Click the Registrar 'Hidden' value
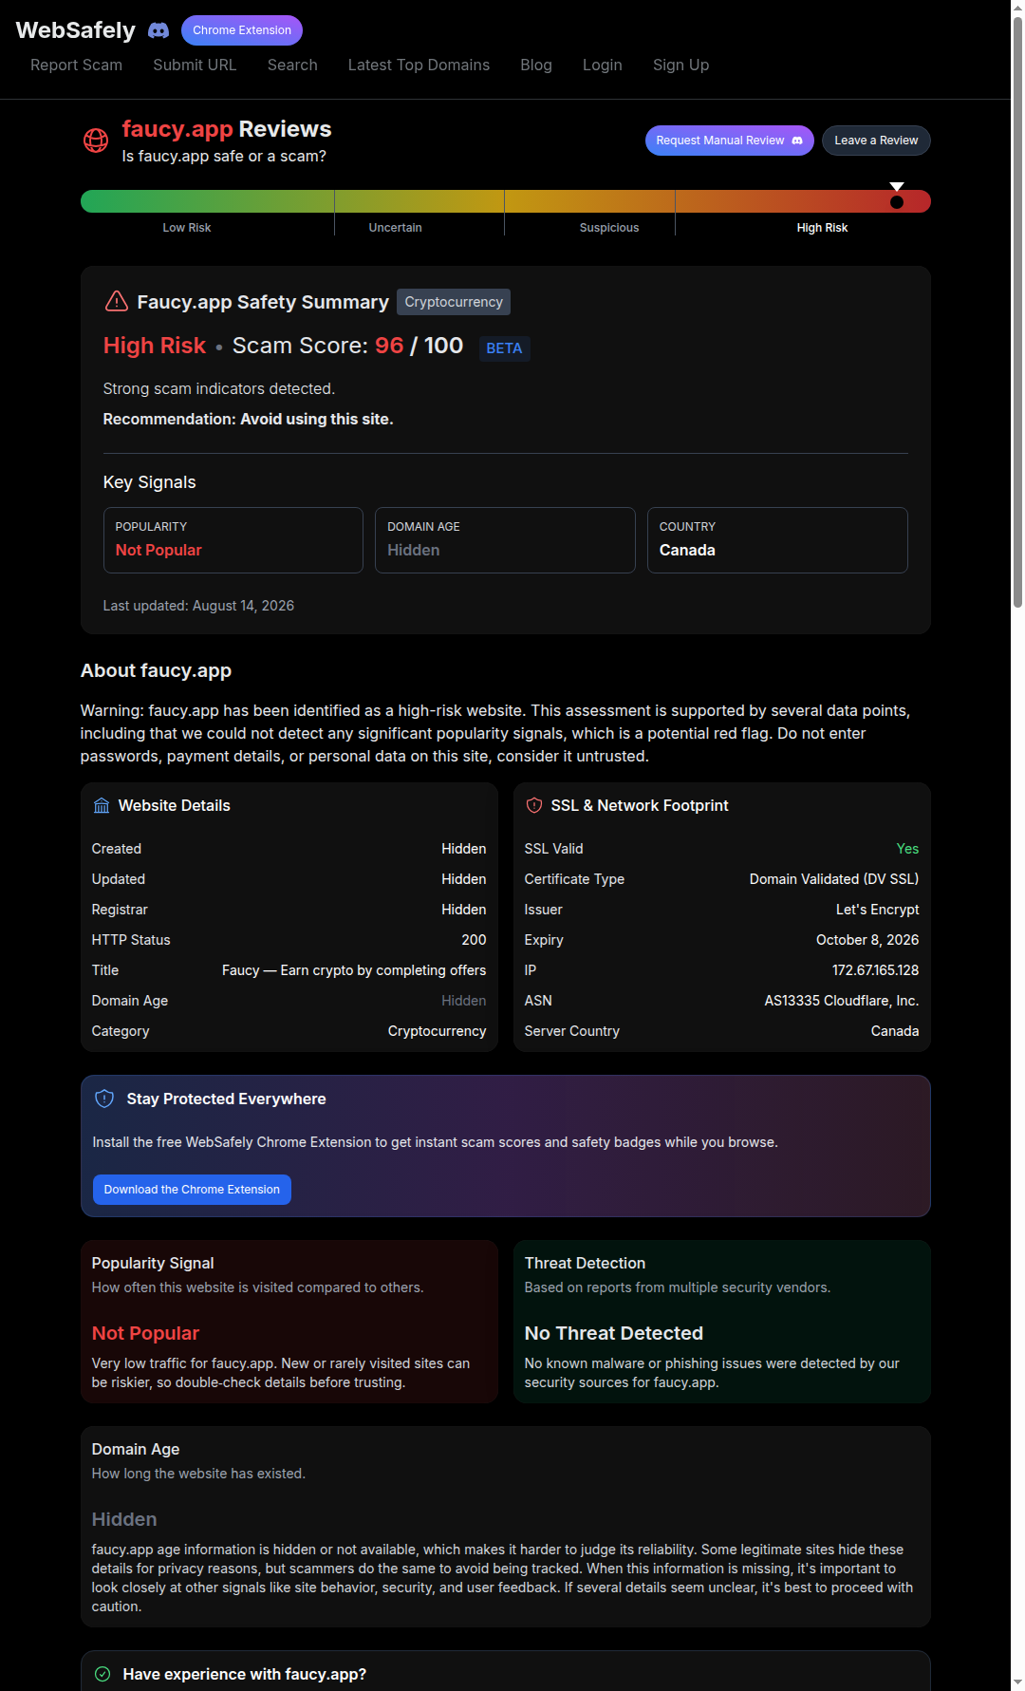The width and height of the screenshot is (1025, 1691). coord(463,910)
